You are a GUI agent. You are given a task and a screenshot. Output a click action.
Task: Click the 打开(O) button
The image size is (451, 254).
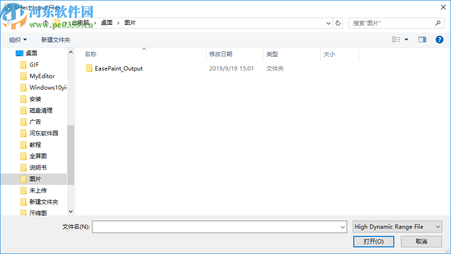point(374,242)
